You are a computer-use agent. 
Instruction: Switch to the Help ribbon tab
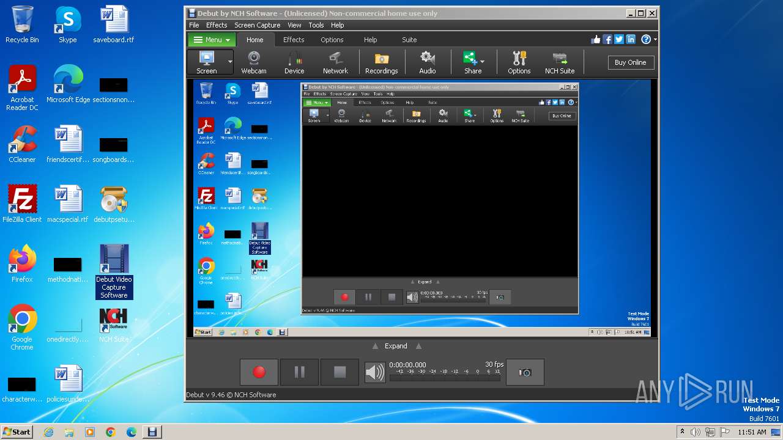371,40
